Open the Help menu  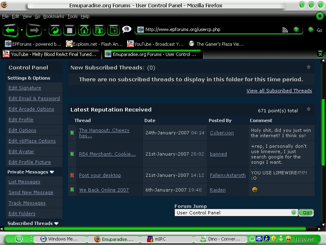85,16
